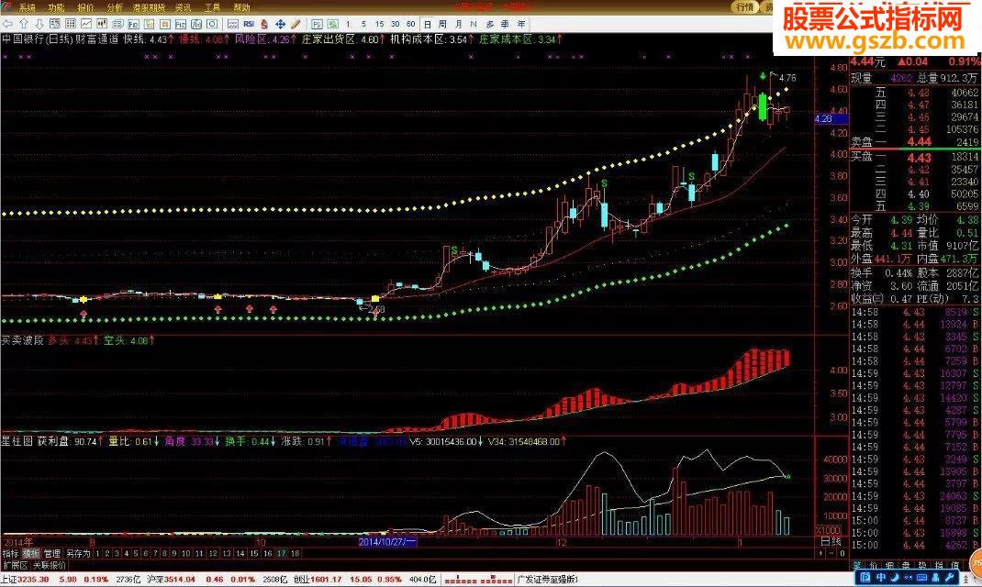Click the 行情 button in title bar
The width and height of the screenshot is (982, 587).
[744, 7]
